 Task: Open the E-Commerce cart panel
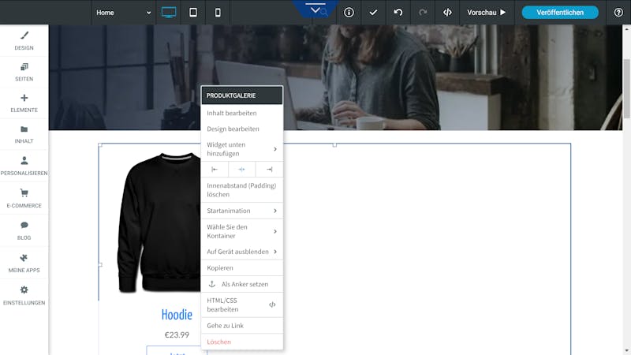point(24,198)
